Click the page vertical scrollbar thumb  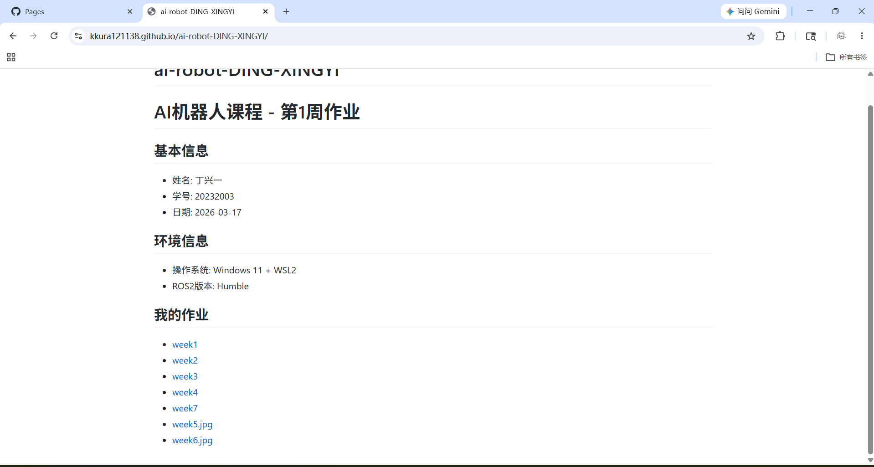(x=870, y=279)
